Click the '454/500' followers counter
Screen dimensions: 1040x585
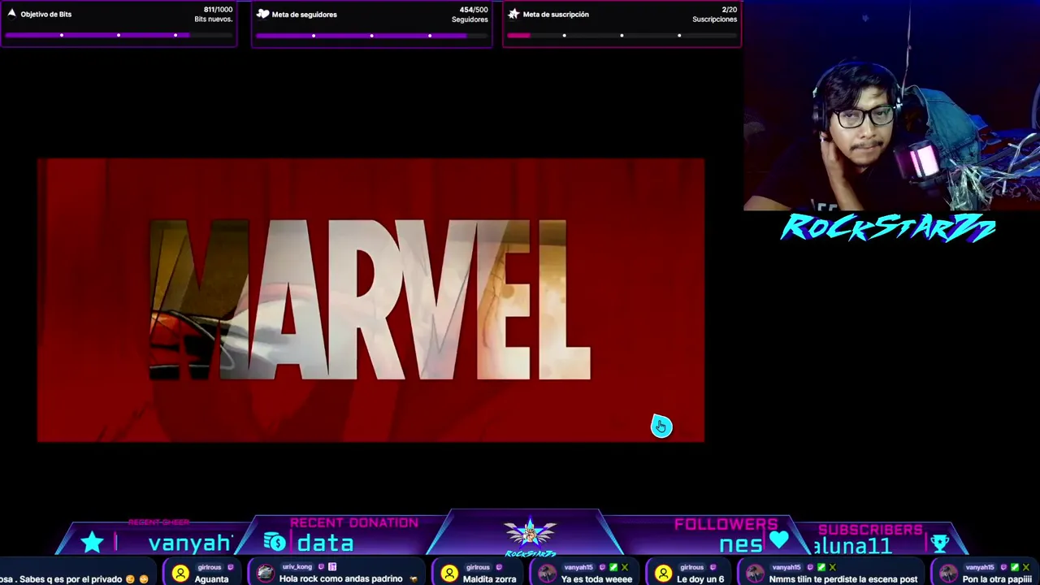pyautogui.click(x=474, y=10)
